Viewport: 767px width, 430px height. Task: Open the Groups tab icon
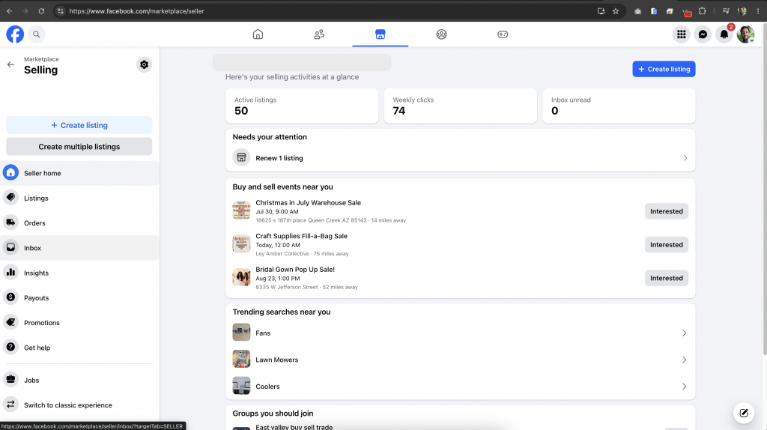click(441, 34)
